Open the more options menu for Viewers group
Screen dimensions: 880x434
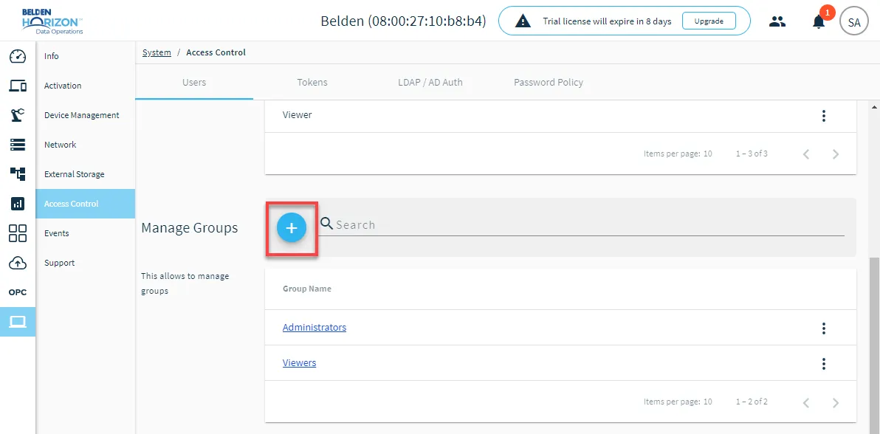pyautogui.click(x=823, y=363)
